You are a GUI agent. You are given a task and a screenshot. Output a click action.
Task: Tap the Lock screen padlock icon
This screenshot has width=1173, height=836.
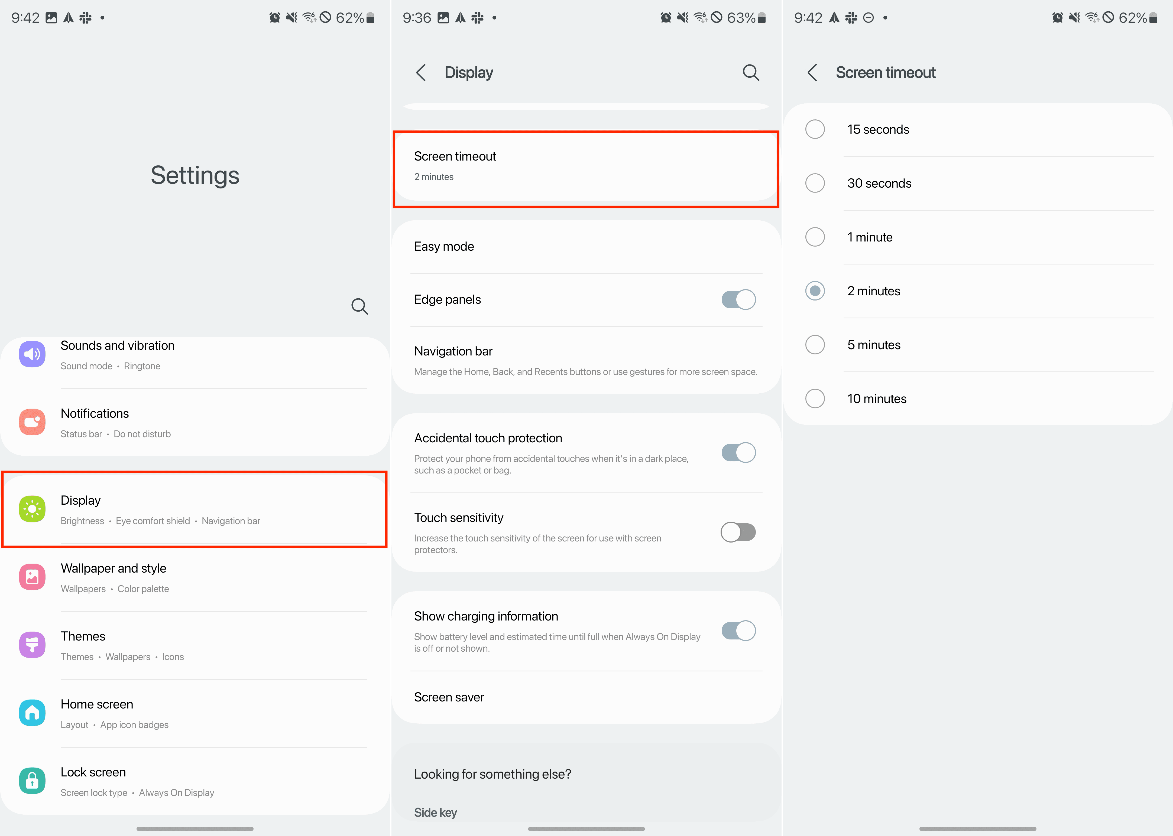click(x=32, y=781)
